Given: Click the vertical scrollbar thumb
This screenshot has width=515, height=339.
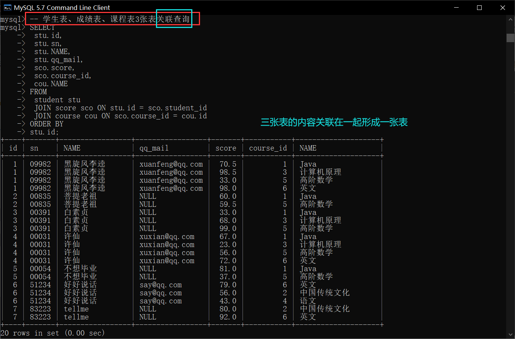Looking at the screenshot, I should tap(510, 38).
